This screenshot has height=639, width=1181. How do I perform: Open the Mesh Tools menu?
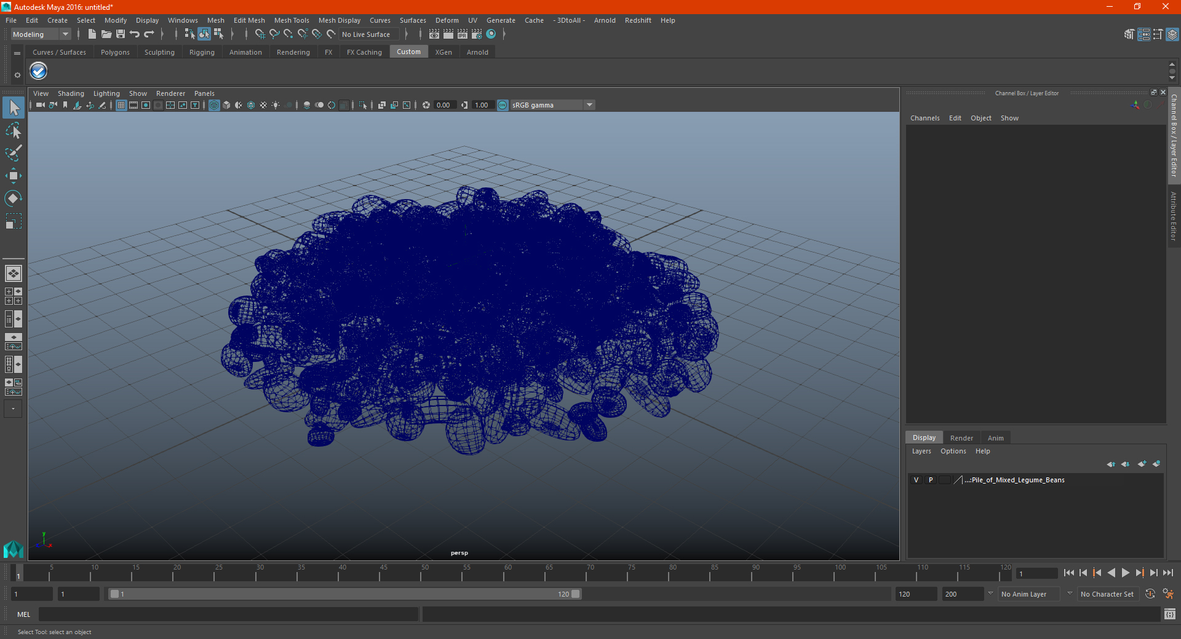[292, 20]
